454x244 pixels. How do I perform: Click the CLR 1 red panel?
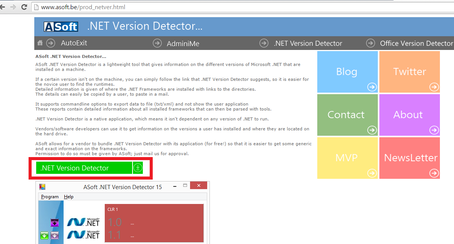pyautogui.click(x=154, y=223)
